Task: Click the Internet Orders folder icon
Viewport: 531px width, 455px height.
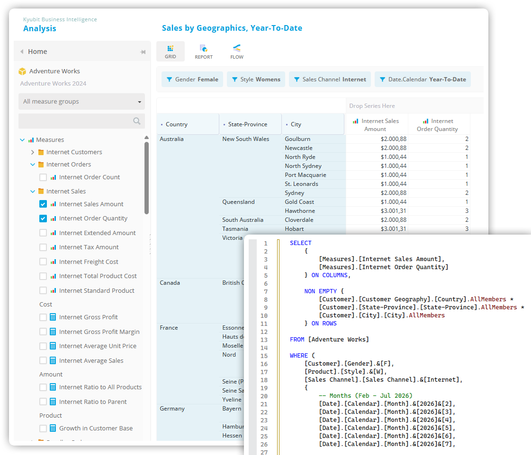Action: coord(41,164)
